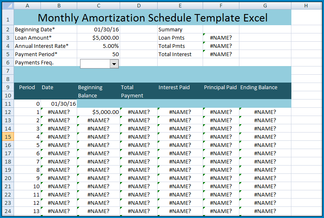
Task: Click the Loan Amount value $5,000.00 in row 3
Action: (99, 38)
